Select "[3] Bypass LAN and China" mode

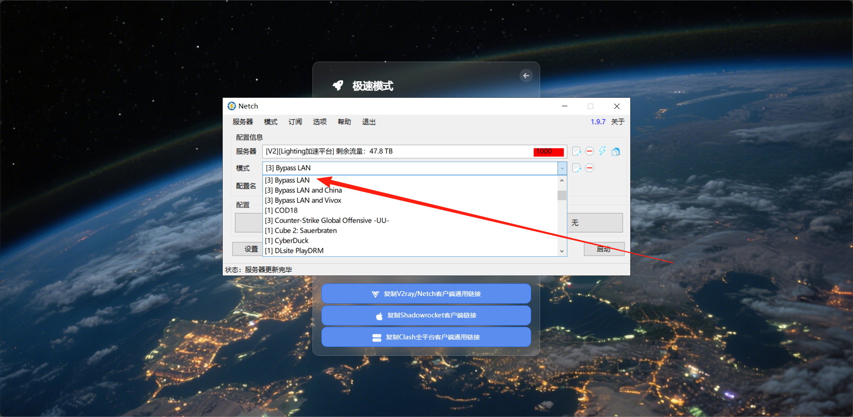411,190
